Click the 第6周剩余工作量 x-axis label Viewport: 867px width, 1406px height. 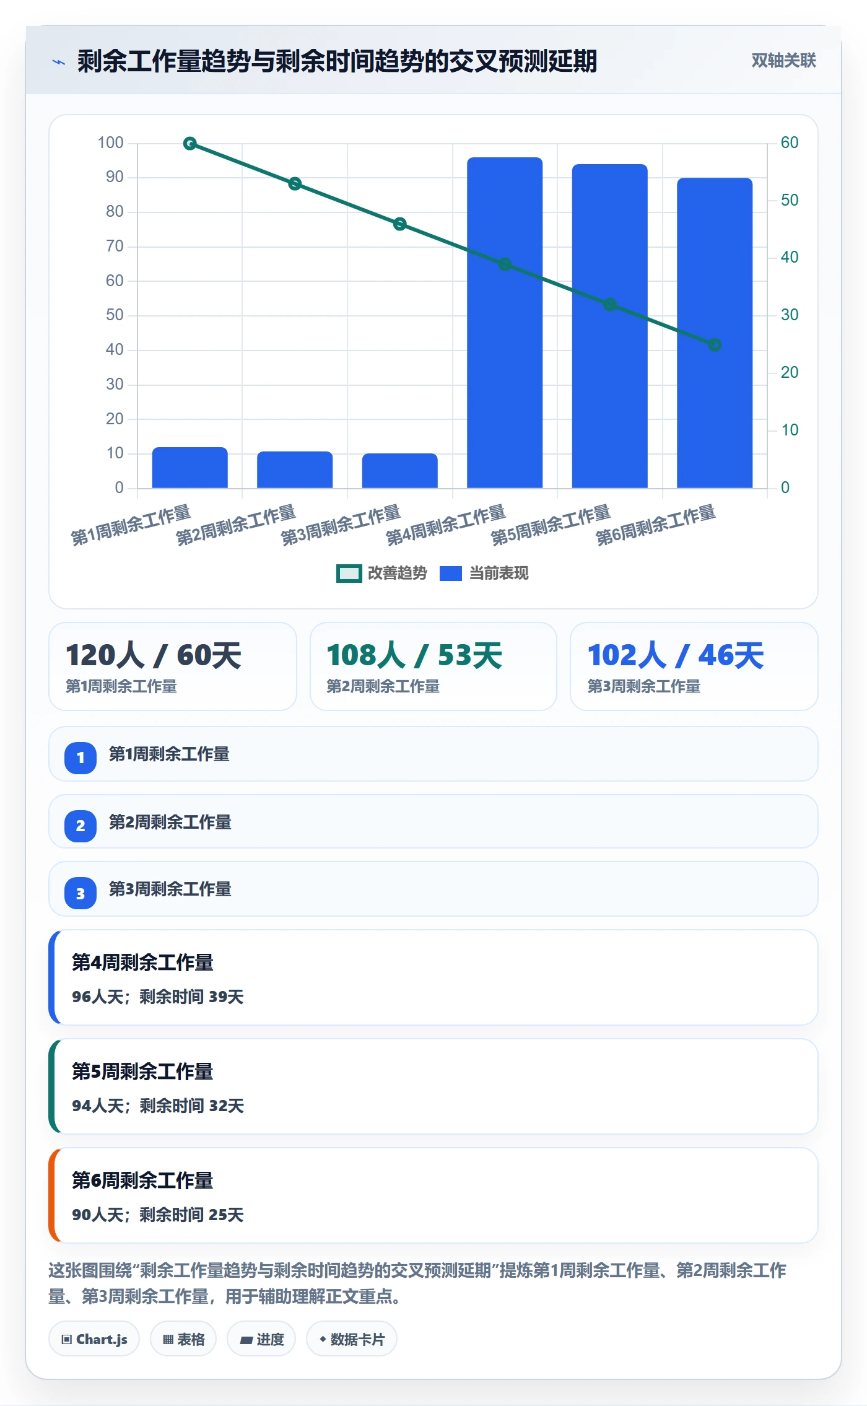click(656, 525)
